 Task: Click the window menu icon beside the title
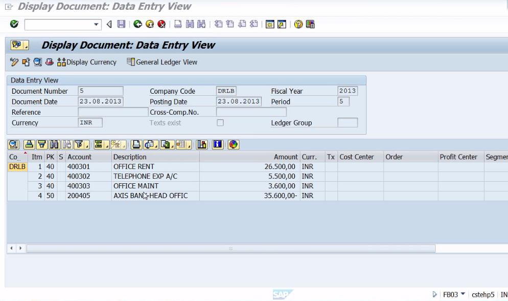coord(9,7)
